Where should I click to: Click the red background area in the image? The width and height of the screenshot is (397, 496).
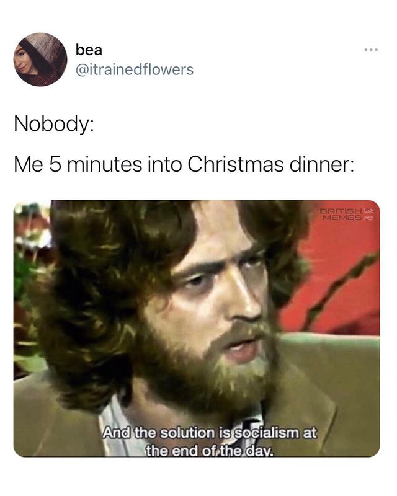[x=341, y=278]
